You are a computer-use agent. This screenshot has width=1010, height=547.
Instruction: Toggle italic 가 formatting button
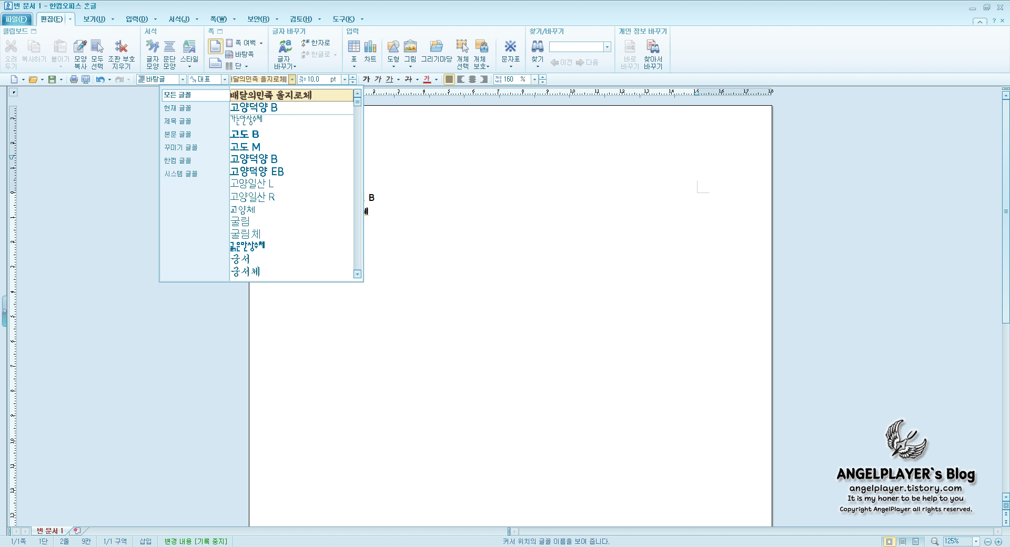[378, 79]
